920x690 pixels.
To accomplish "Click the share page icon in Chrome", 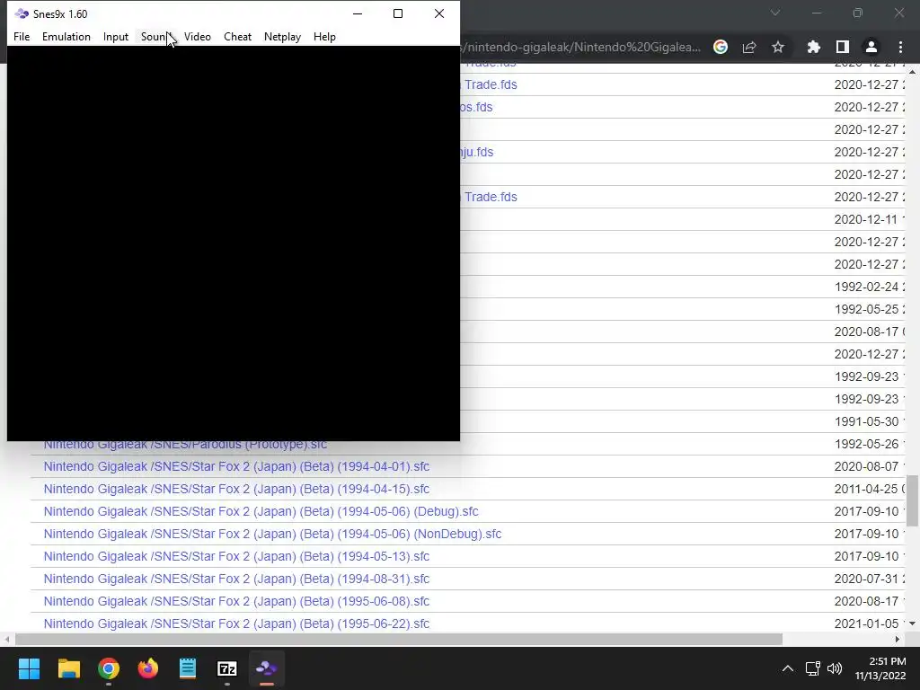I will click(x=749, y=47).
